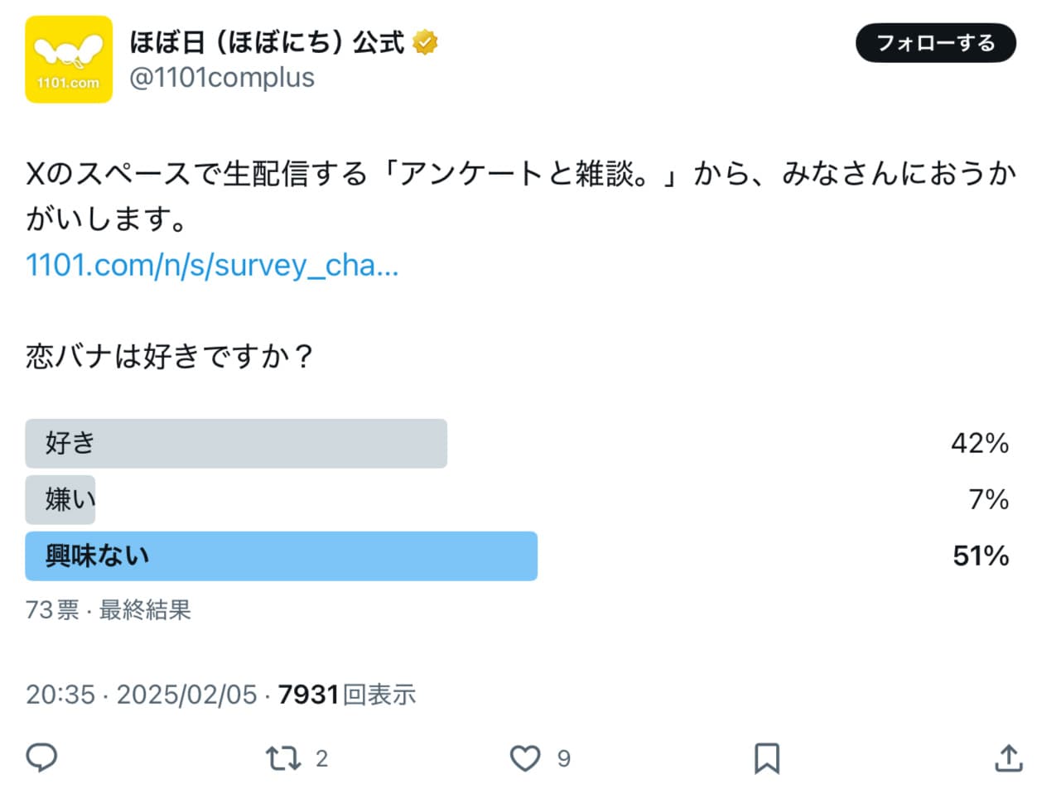Click the 7931 回表示 view count
Image resolution: width=1061 pixels, height=794 pixels.
[x=346, y=694]
